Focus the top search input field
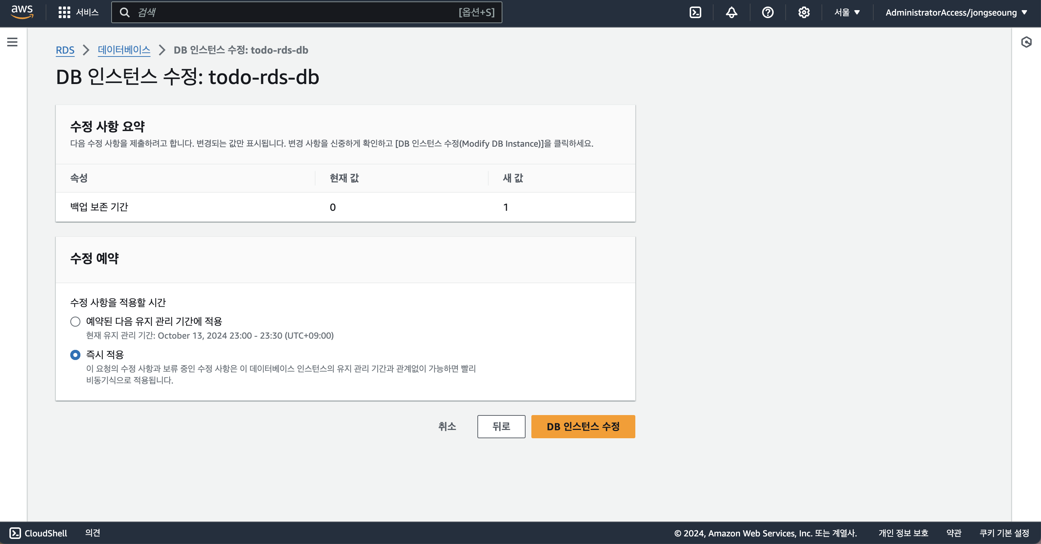The height and width of the screenshot is (544, 1041). (x=295, y=12)
